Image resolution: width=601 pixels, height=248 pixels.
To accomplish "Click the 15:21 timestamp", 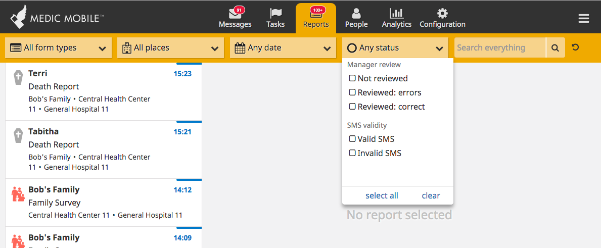I will 182,132.
